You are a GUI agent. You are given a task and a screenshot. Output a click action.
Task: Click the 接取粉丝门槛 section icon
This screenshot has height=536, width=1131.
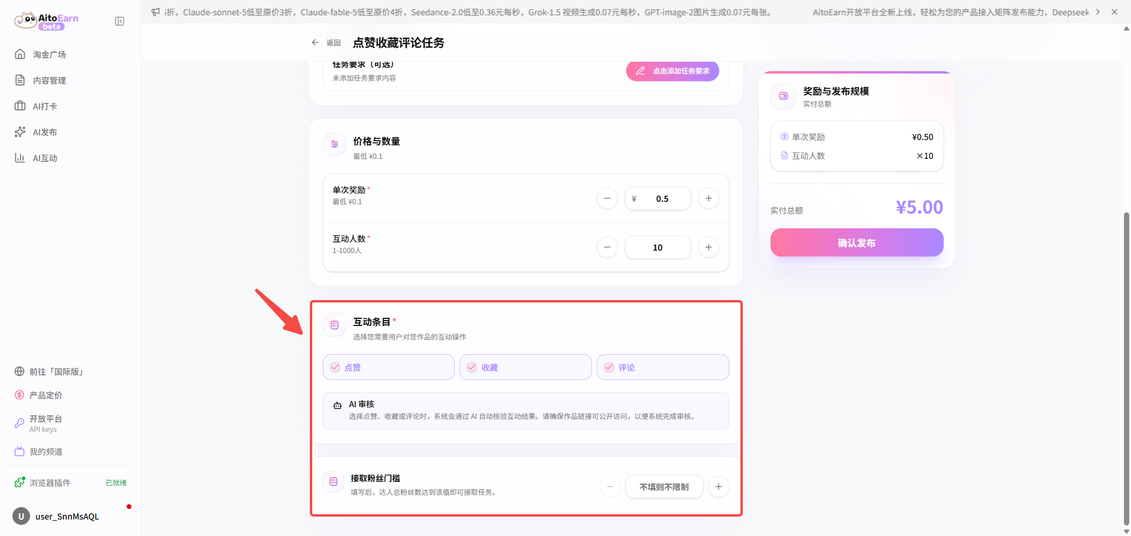(333, 481)
